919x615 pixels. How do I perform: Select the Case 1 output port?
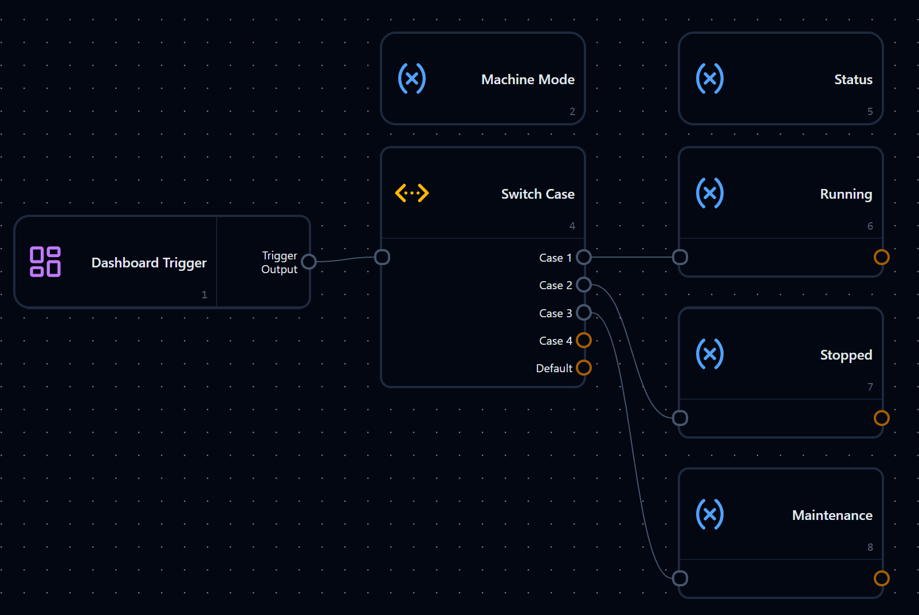pos(584,257)
